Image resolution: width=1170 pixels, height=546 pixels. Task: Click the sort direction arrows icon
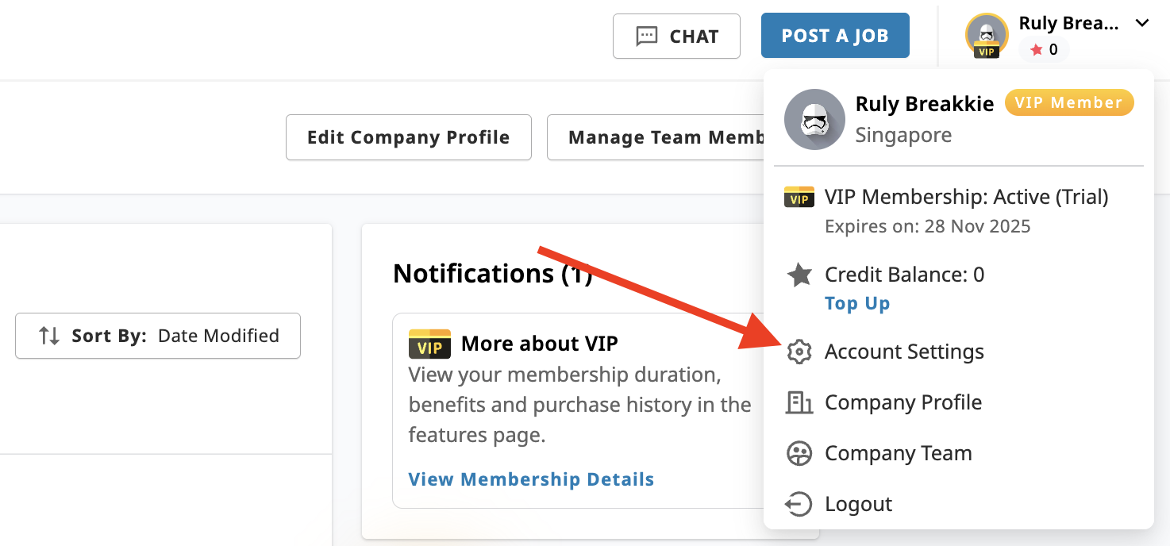tap(49, 336)
